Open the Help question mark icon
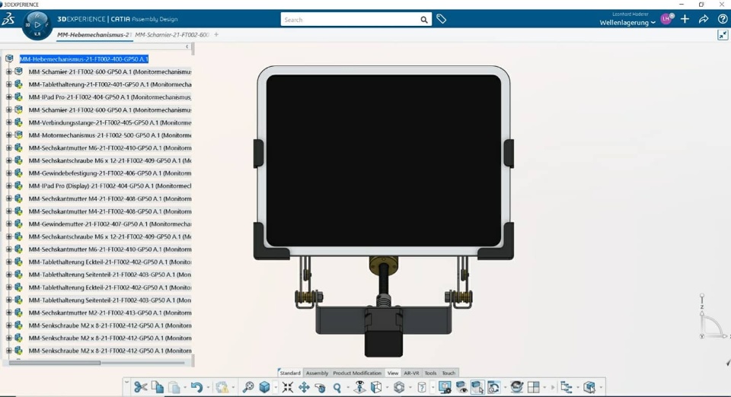The width and height of the screenshot is (731, 397). [723, 19]
